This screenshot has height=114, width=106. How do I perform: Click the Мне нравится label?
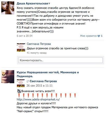coord(88,36)
